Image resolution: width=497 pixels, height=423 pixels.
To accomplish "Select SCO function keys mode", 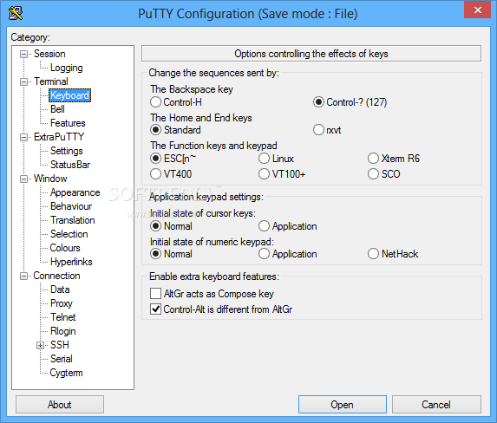I will click(x=384, y=173).
